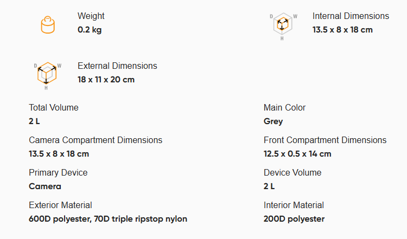Click the Primary Device label

click(58, 173)
